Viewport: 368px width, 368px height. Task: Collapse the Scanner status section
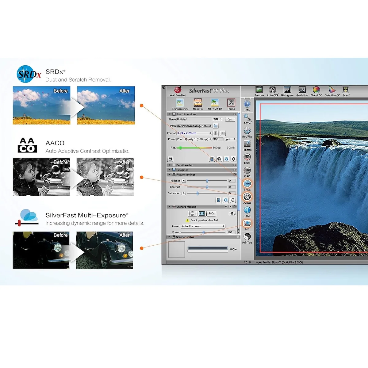pos(169,237)
